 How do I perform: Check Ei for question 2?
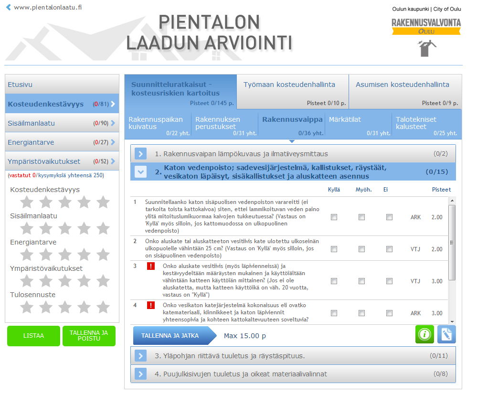[x=390, y=249]
